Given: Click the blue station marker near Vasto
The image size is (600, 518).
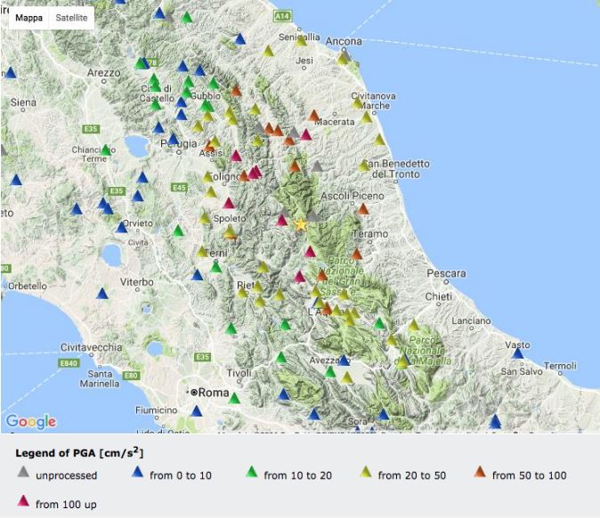Looking at the screenshot, I should tap(518, 353).
